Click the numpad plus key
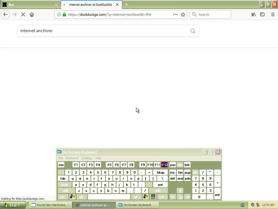Viewport: 278px width, 209px height. [217, 182]
